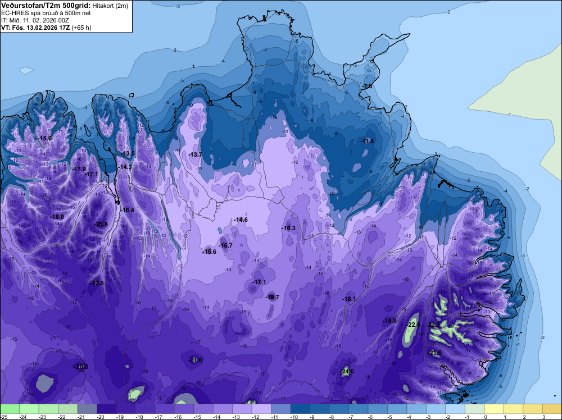Pick the -7 blue legend swatch
The width and height of the screenshot is (562, 420).
click(x=358, y=409)
